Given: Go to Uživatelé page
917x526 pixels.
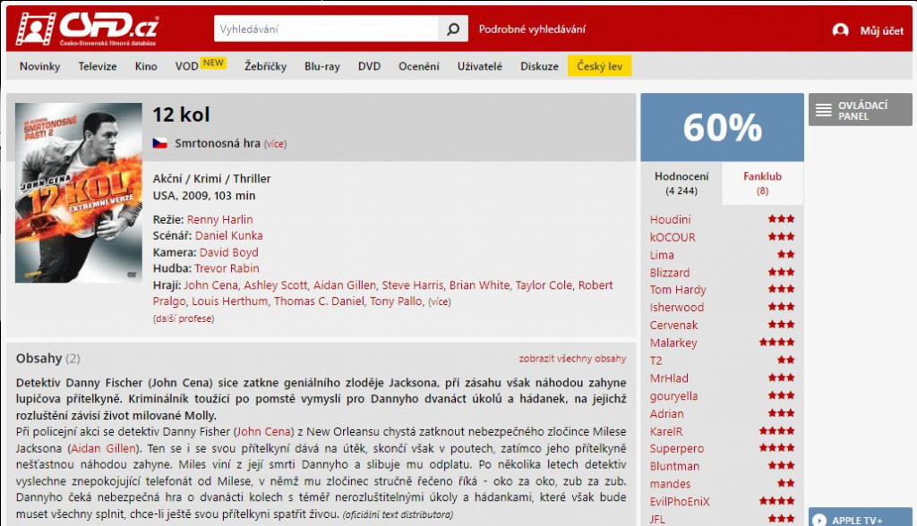Looking at the screenshot, I should tap(480, 66).
